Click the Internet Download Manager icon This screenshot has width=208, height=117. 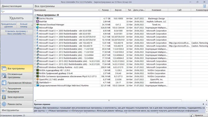(x=38, y=24)
